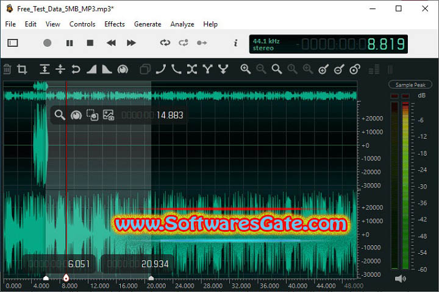Click the third marker ring icon

355,69
